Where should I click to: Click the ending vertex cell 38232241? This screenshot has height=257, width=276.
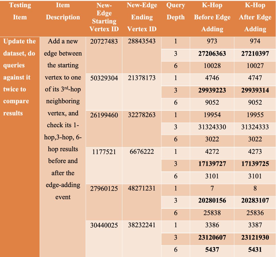(142, 225)
